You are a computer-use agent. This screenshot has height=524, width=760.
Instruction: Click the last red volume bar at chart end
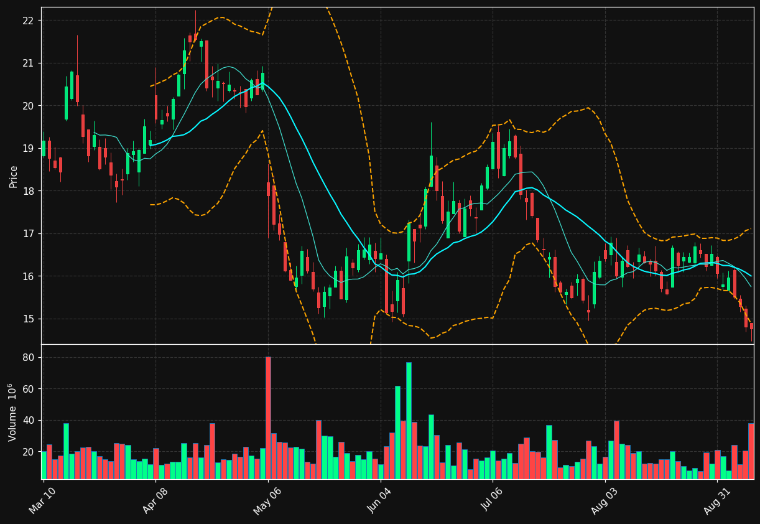(751, 451)
